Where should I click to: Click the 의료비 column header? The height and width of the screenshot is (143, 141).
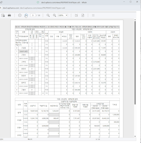coord(90,32)
